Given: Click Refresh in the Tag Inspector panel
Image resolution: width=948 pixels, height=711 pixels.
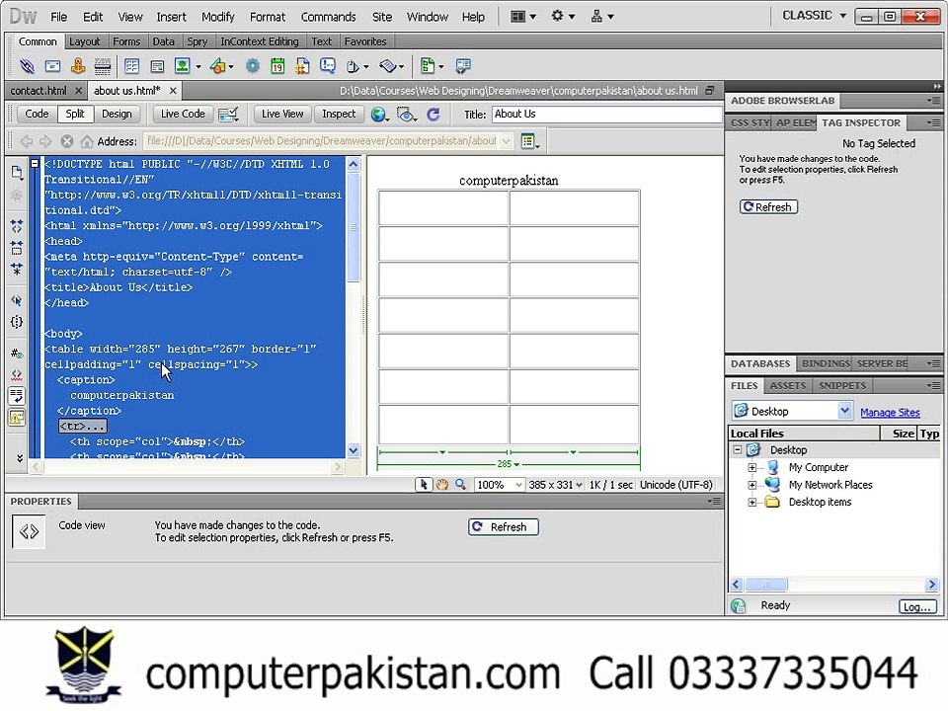Looking at the screenshot, I should click(x=768, y=207).
